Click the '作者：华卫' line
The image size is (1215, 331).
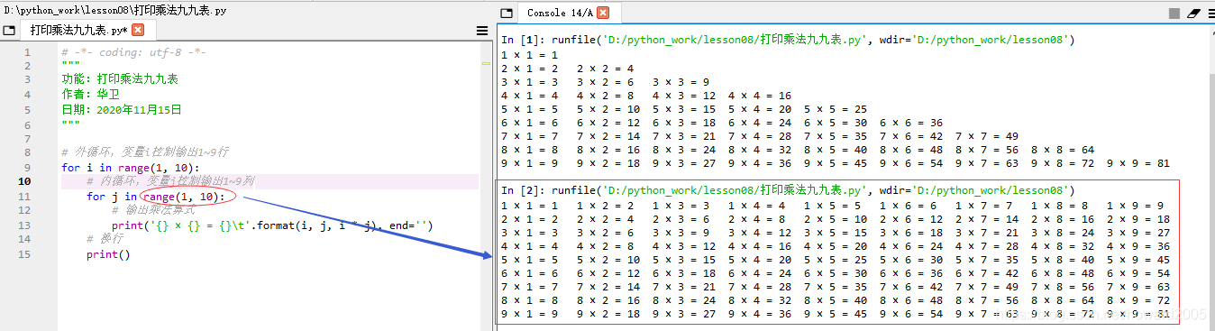(91, 95)
